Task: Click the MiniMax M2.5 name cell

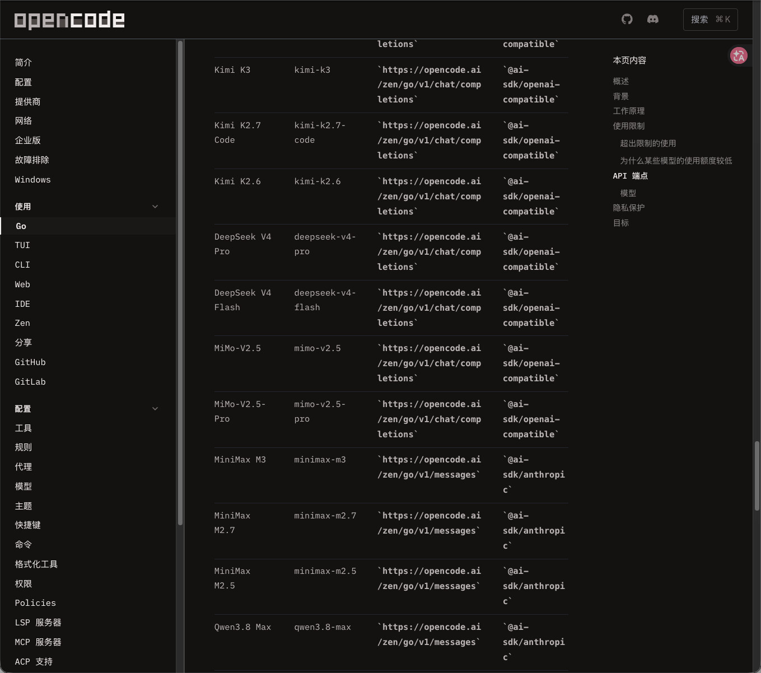Action: (232, 578)
